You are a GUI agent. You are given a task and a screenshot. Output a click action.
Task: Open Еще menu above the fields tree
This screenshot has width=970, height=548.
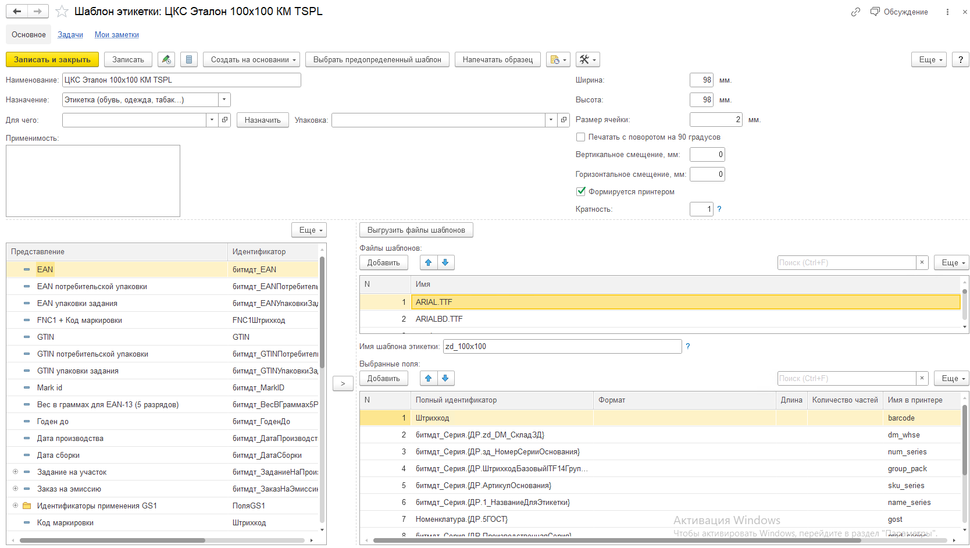(x=309, y=230)
